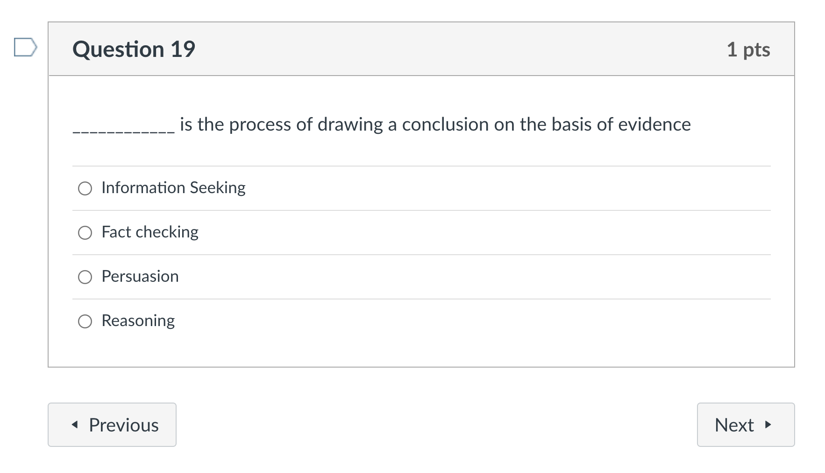Viewport: 825px width, 473px height.
Task: Click the Persuasion answer text
Action: [140, 276]
